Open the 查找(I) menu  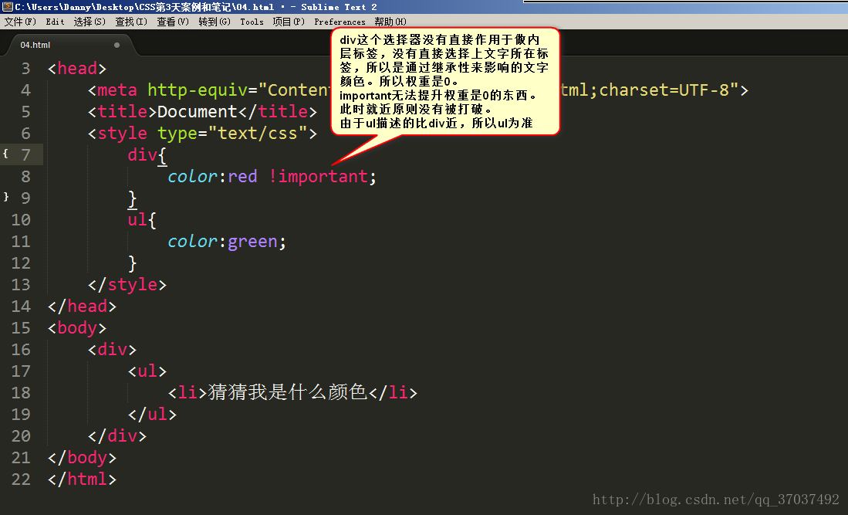pos(131,22)
